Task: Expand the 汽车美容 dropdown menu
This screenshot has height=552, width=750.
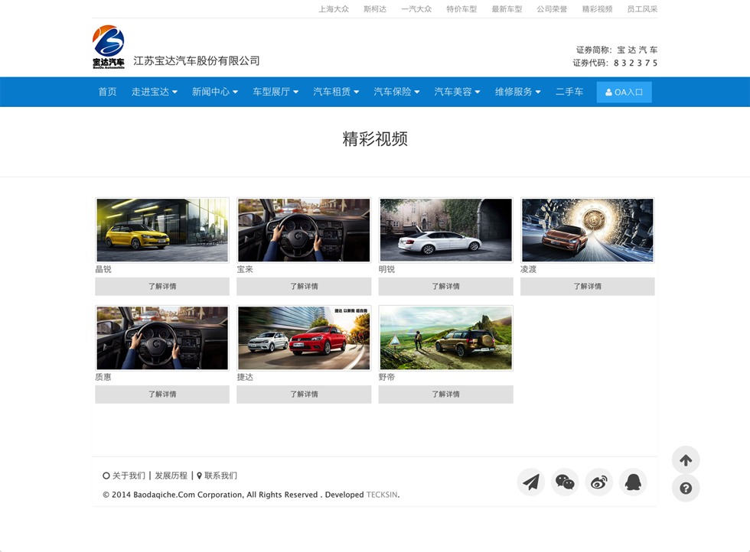Action: coord(458,92)
